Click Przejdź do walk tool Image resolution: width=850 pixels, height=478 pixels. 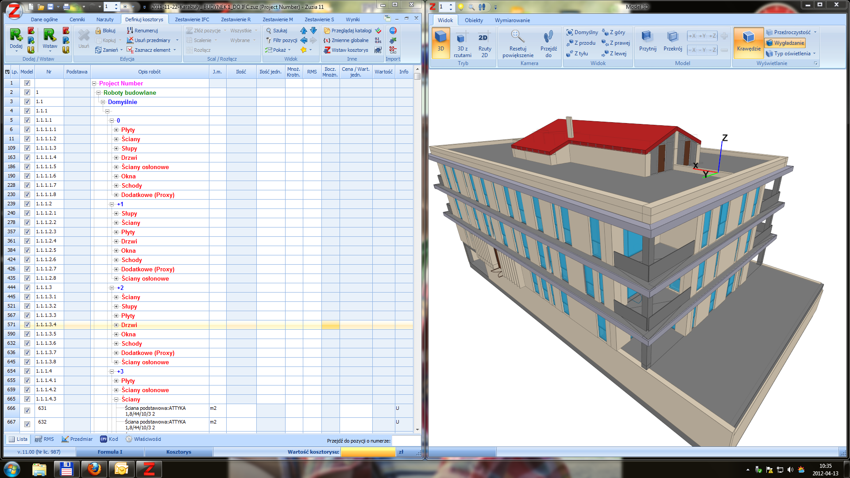[549, 43]
